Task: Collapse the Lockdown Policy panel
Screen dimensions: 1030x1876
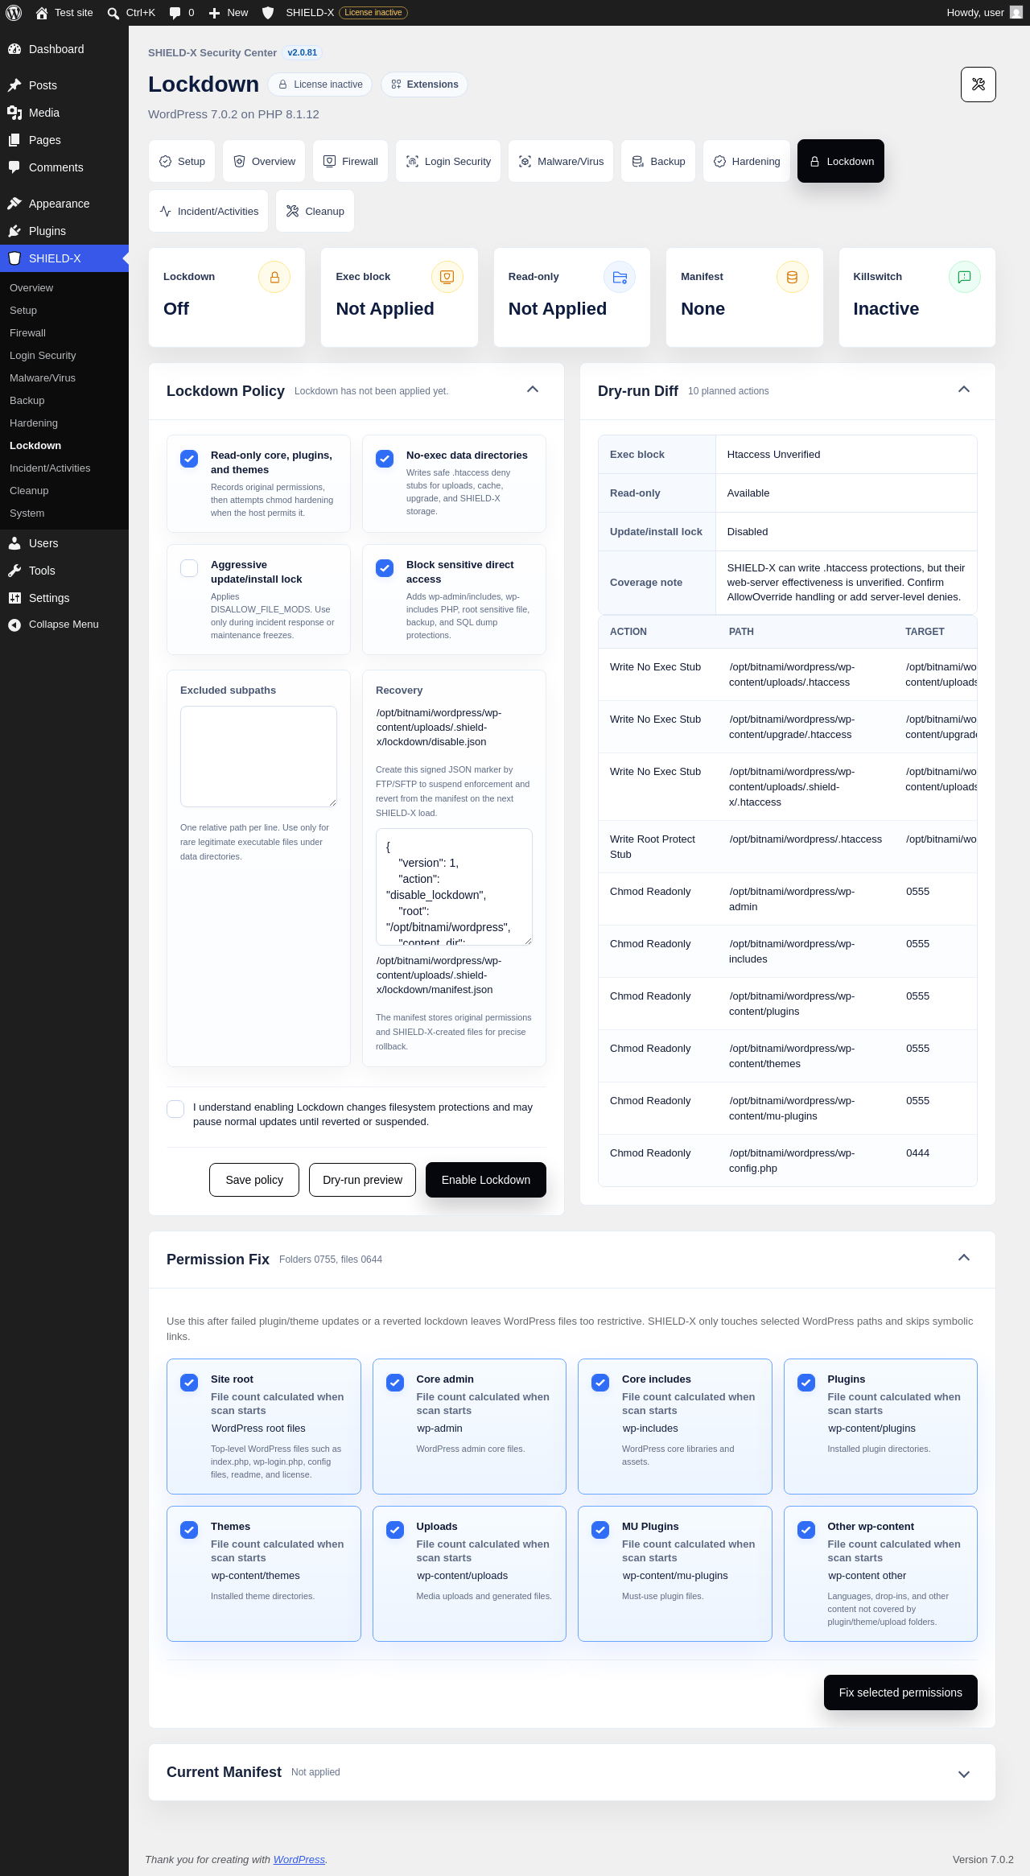Action: click(x=533, y=390)
